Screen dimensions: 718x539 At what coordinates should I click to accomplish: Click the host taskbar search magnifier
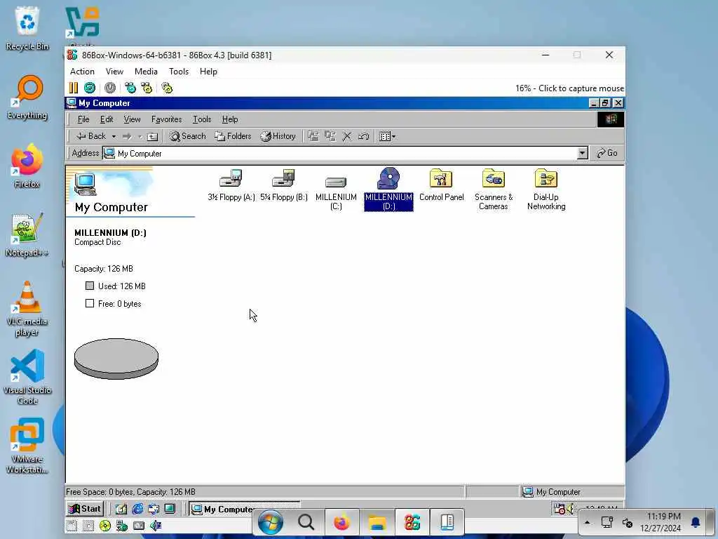pos(306,522)
